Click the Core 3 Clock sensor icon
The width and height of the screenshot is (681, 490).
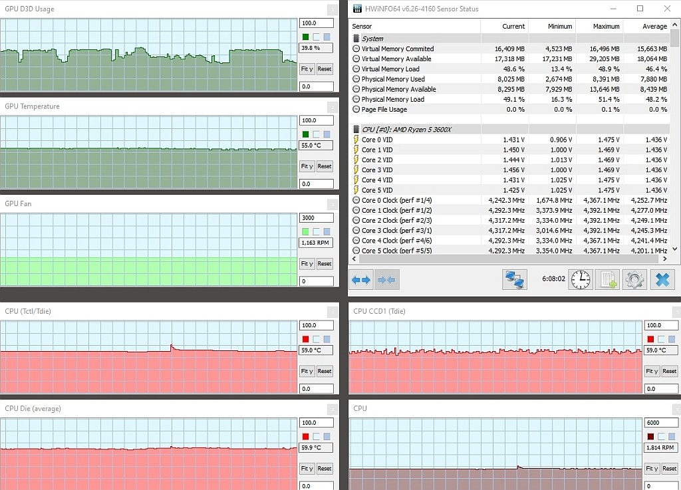356,231
